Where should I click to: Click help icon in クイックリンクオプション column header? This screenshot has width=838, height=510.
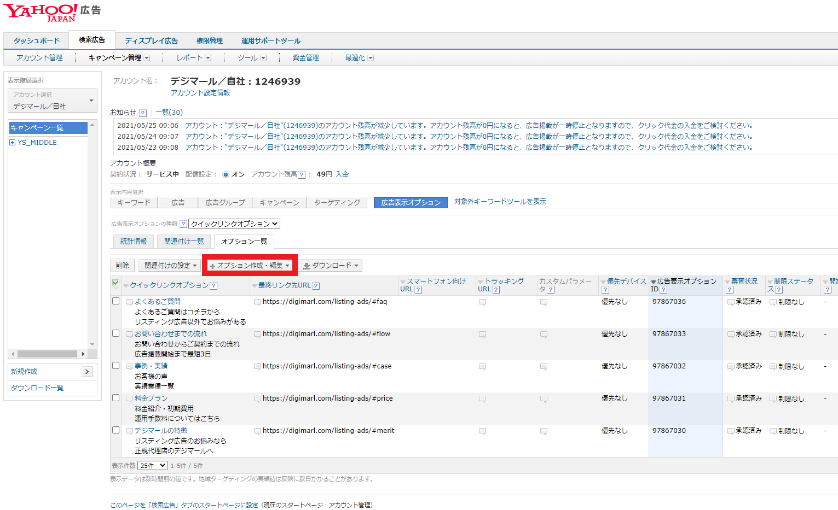pos(213,286)
